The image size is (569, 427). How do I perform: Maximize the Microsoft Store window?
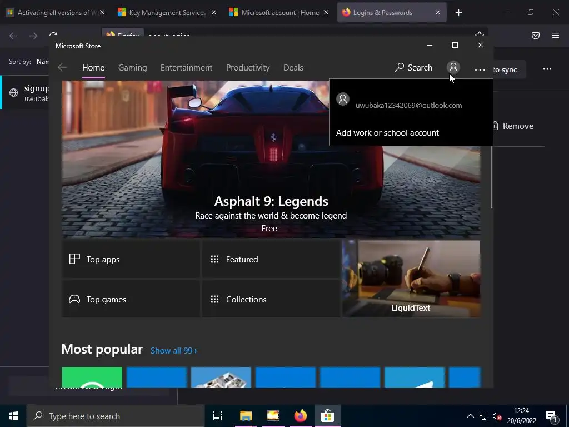[455, 45]
